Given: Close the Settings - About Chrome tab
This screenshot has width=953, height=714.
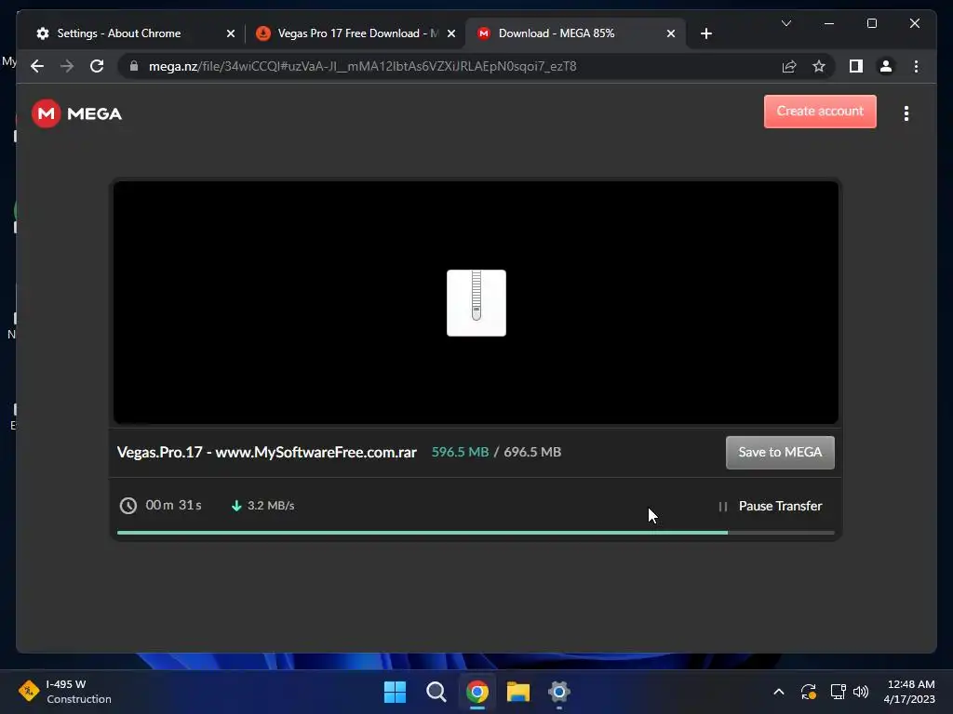Looking at the screenshot, I should pos(231,33).
